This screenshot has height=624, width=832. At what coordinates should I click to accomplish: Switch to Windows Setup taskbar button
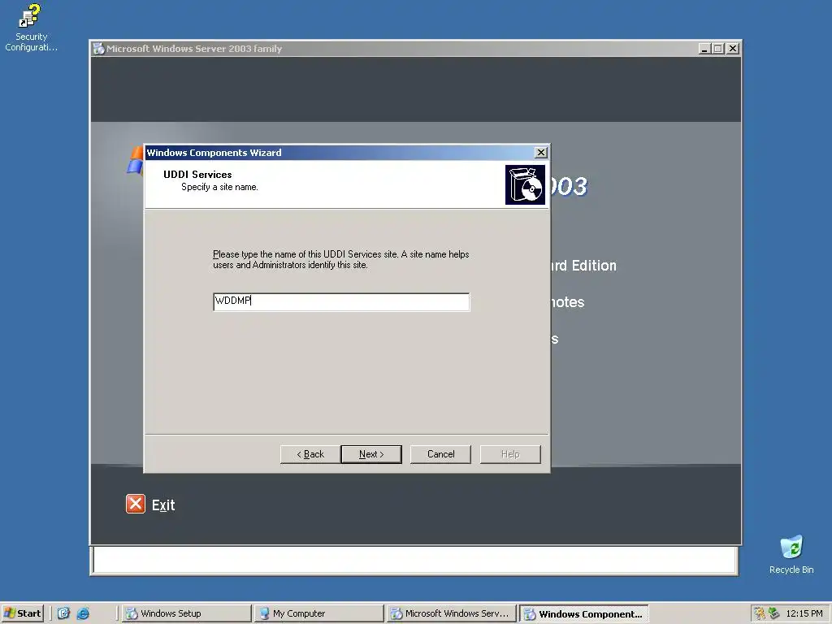coord(186,613)
